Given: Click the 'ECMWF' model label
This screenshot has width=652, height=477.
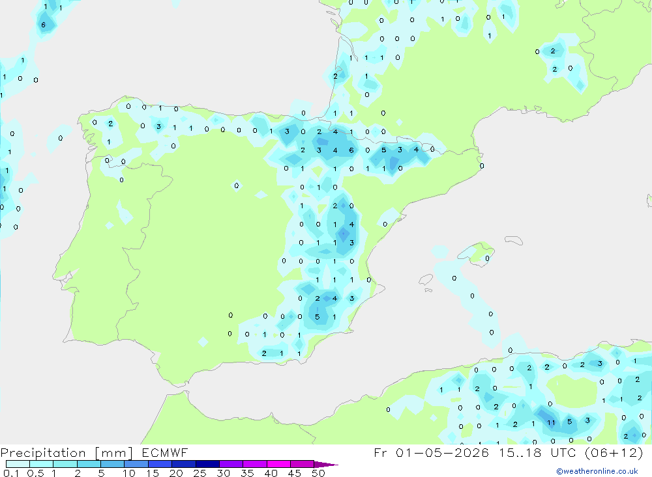Looking at the screenshot, I should pyautogui.click(x=165, y=452).
